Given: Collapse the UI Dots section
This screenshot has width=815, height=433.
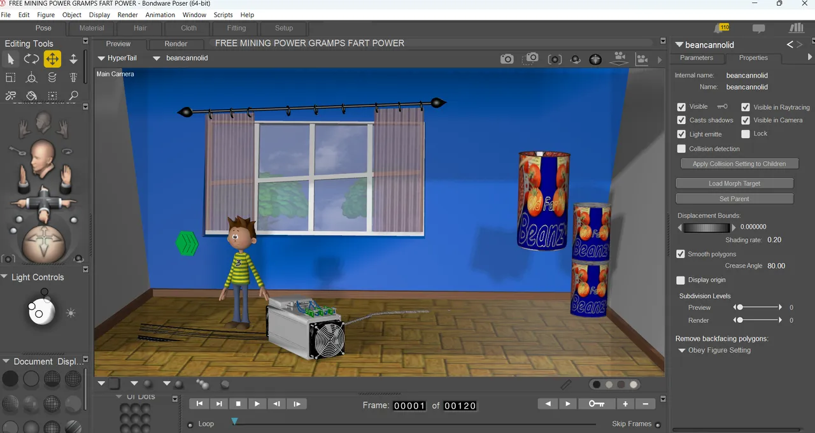Looking at the screenshot, I should click(119, 397).
